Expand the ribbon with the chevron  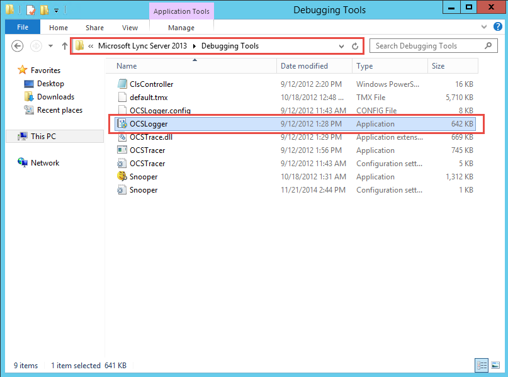coord(483,27)
